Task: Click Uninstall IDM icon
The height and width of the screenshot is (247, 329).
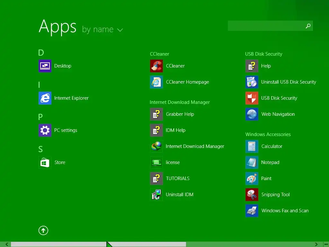Action: tap(156, 195)
